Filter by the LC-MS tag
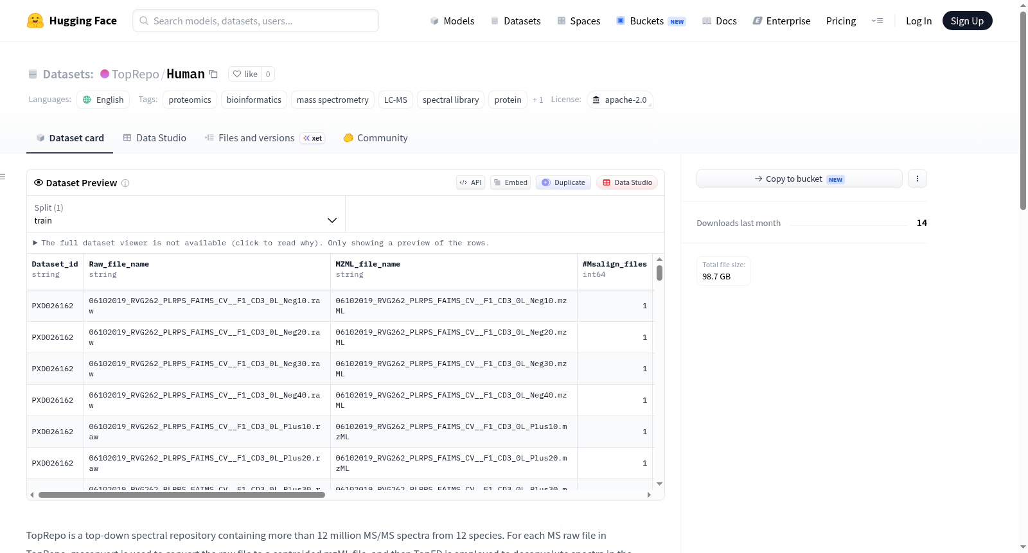The image size is (1028, 553). tap(396, 100)
